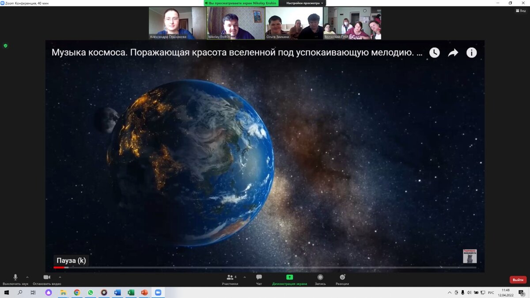530x298 pixels.
Task: Click the channel watermark in the video corner
Action: (469, 256)
